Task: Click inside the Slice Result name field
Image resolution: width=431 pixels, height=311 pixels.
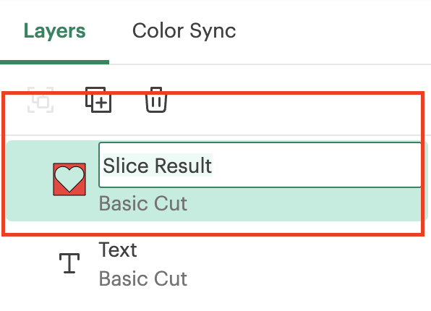Action: pyautogui.click(x=260, y=165)
